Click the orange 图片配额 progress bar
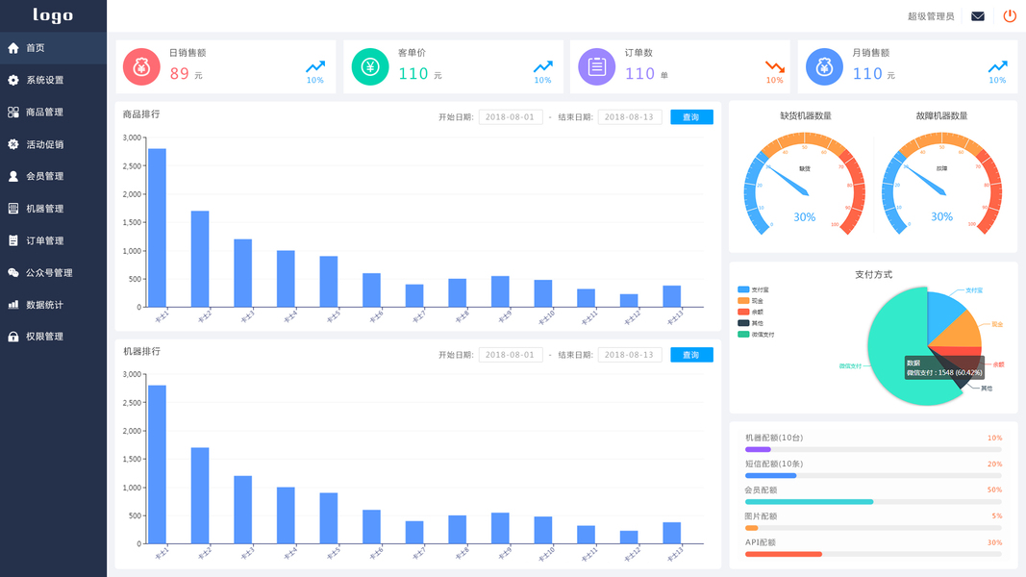Viewport: 1026px width, 577px height. coord(752,528)
